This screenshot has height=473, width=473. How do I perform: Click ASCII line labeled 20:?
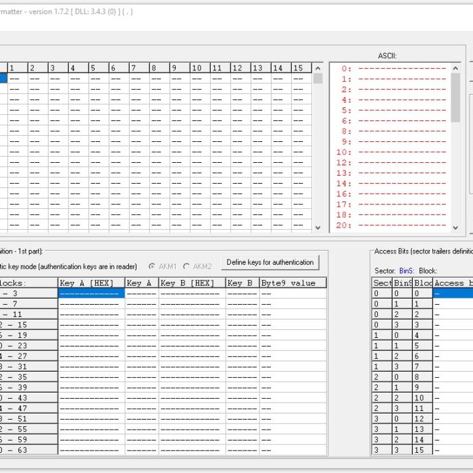391,225
